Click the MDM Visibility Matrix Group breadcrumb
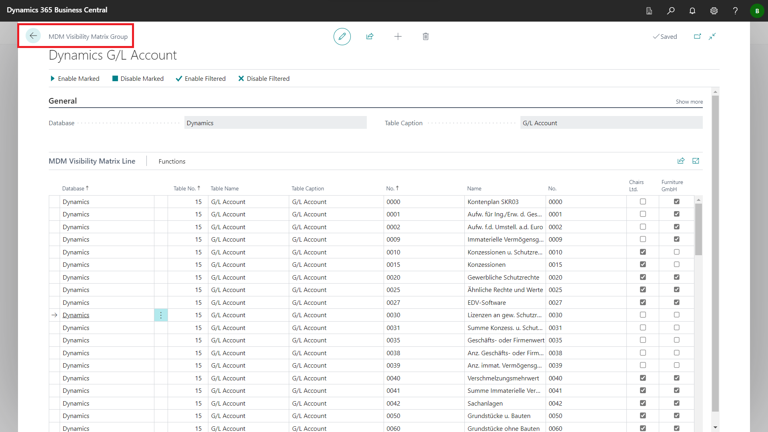The width and height of the screenshot is (768, 432). [88, 36]
